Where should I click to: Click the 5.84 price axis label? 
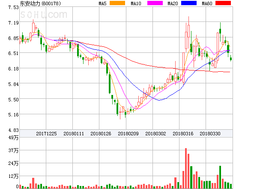point(13,84)
